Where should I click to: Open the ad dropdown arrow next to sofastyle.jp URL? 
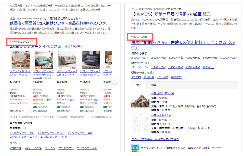click(80, 19)
